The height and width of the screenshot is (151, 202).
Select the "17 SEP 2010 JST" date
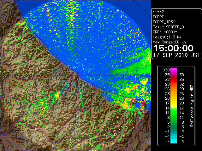click(176, 55)
